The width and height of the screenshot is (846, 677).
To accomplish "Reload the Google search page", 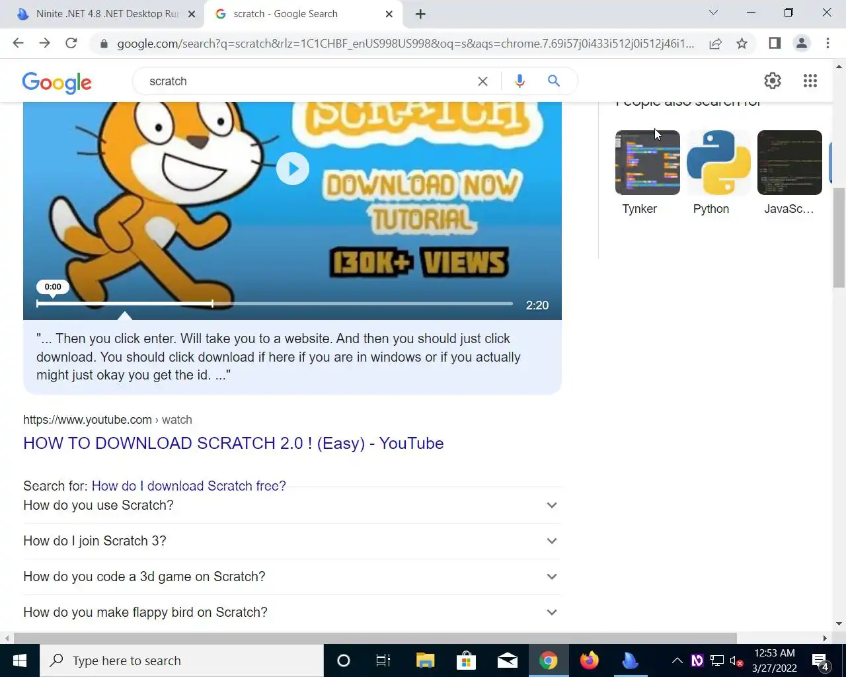I will click(x=71, y=44).
